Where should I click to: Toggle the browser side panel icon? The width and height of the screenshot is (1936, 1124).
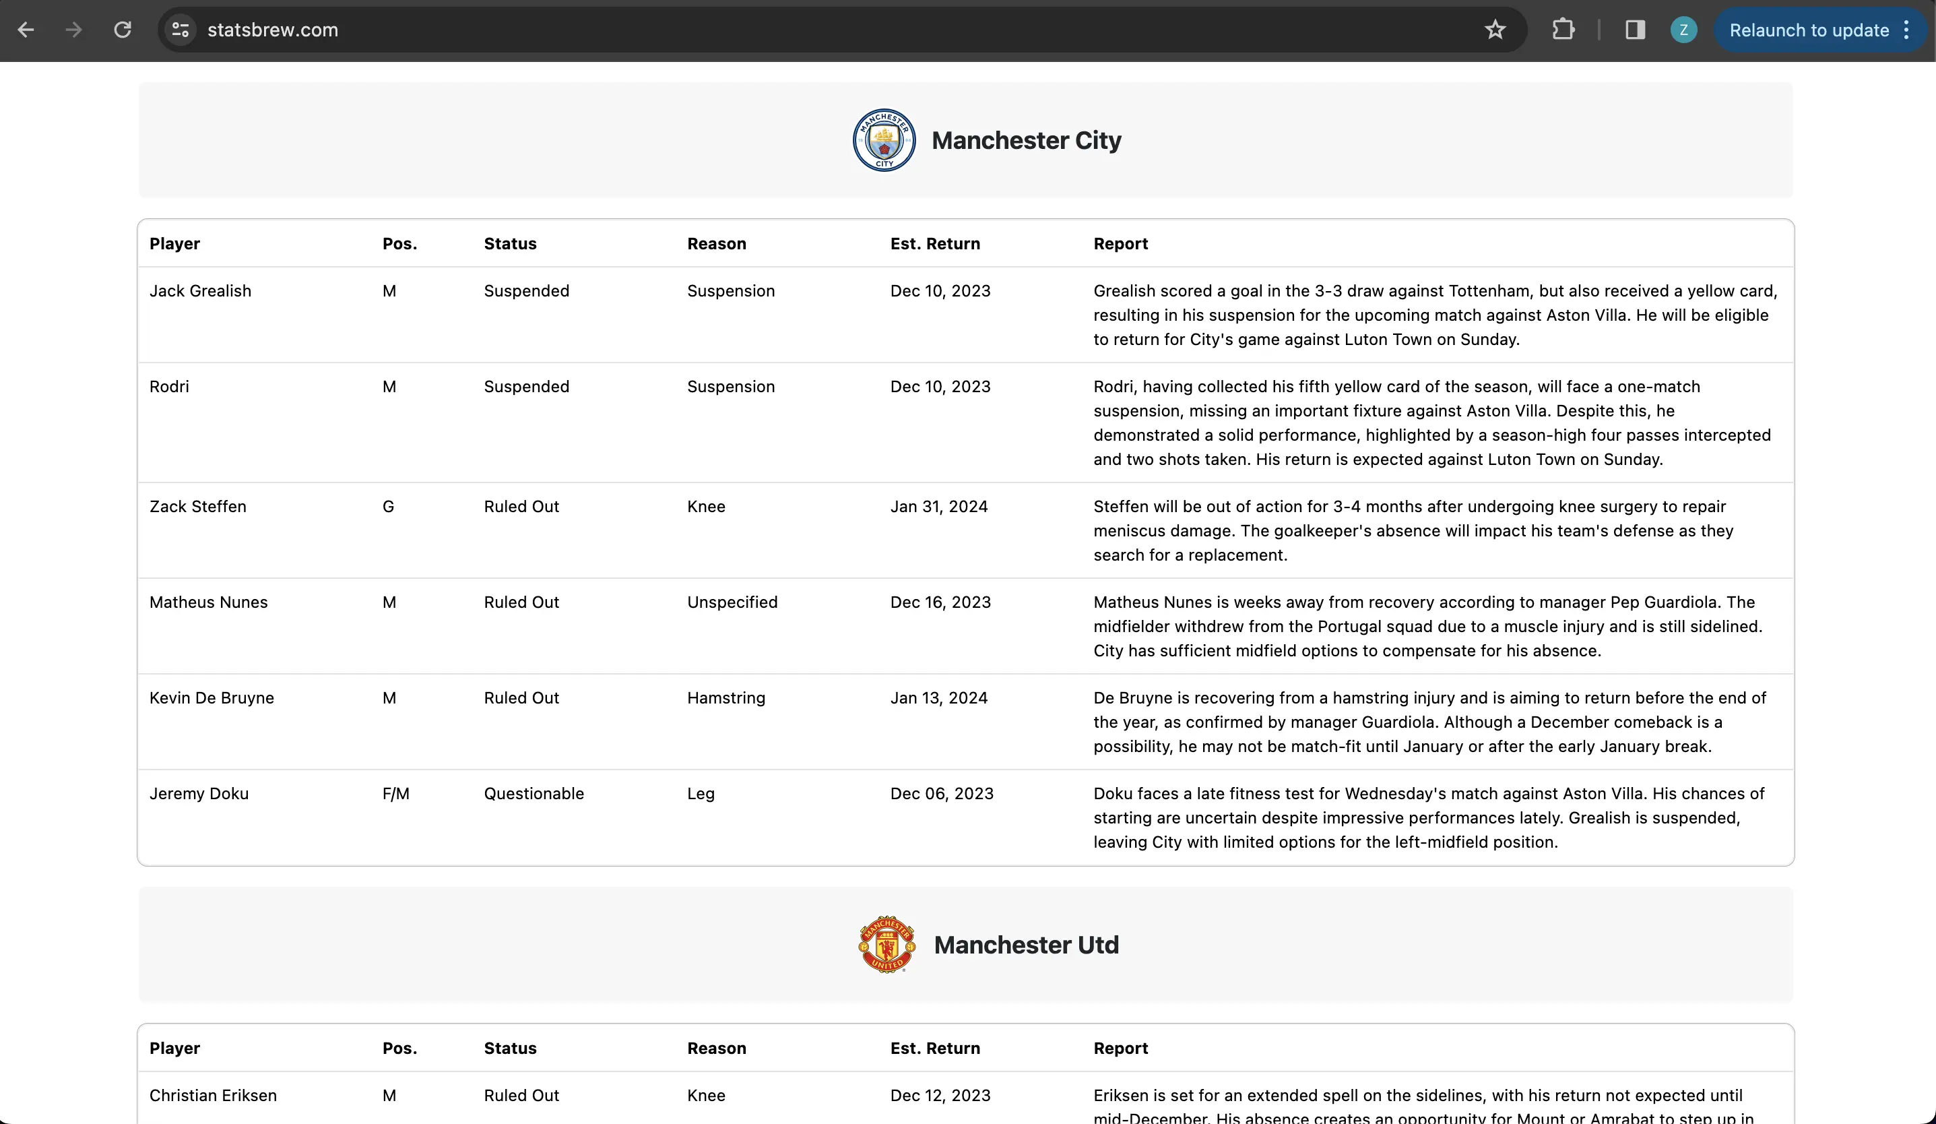(x=1635, y=30)
